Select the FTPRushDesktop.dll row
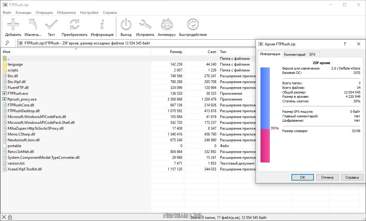The width and height of the screenshot is (366, 221). (128, 111)
